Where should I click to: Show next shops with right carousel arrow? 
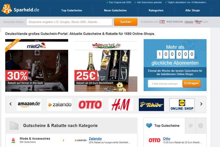201,104
